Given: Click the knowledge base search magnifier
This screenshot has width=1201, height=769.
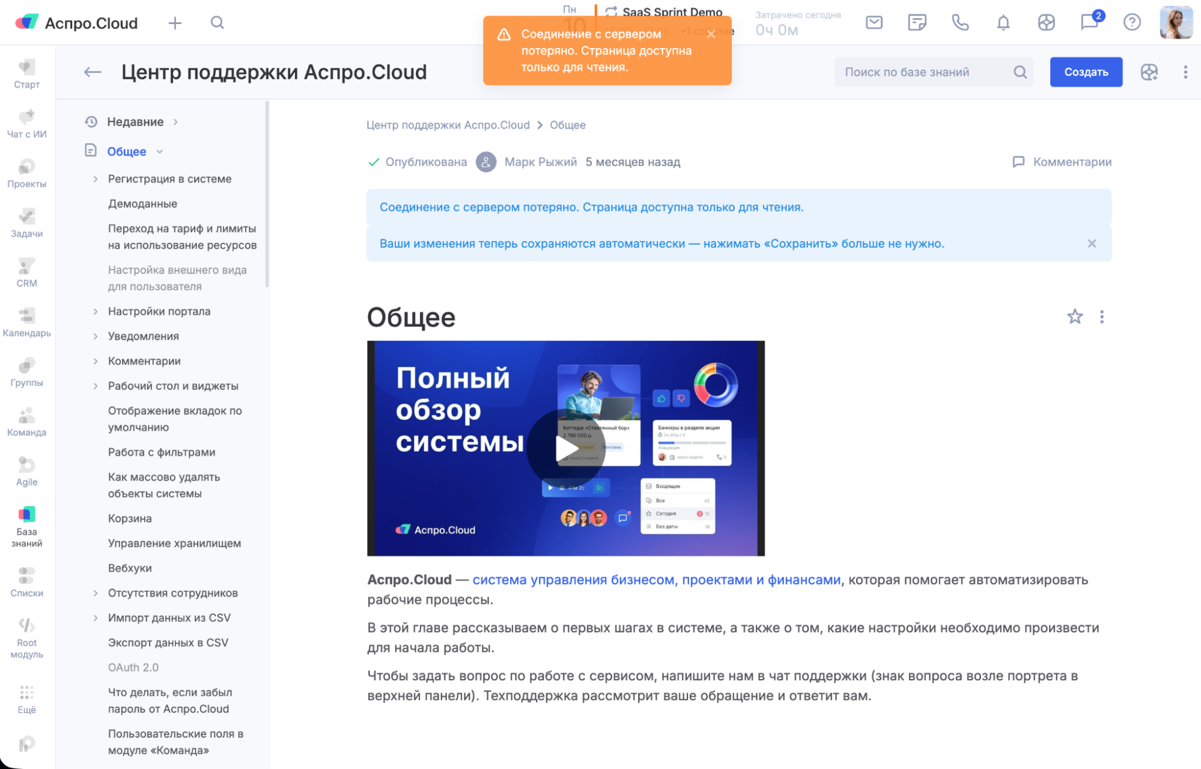Looking at the screenshot, I should coord(1020,72).
